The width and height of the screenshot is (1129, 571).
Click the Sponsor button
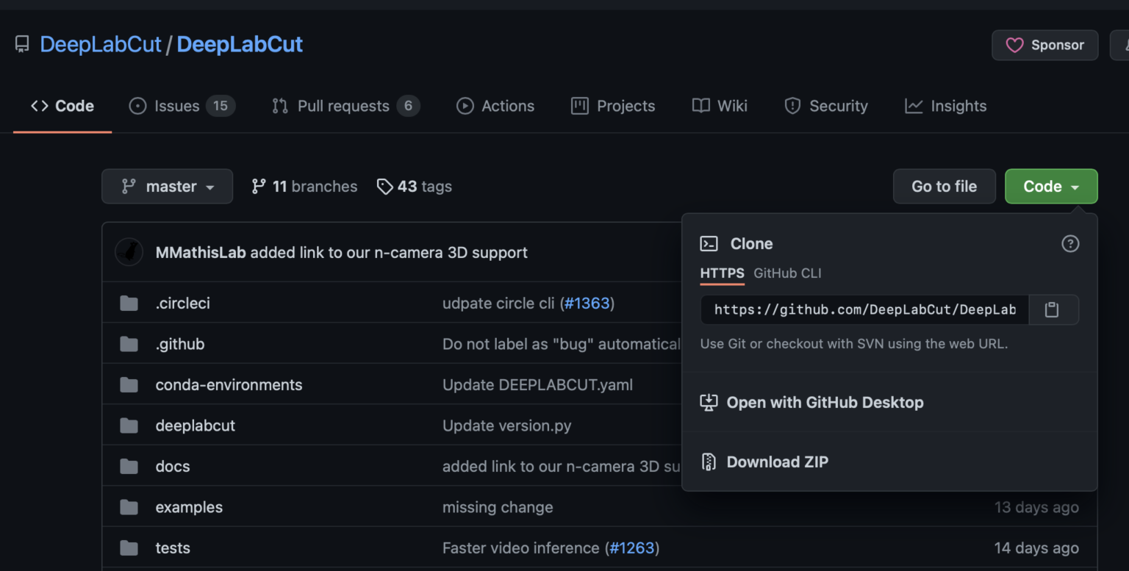click(x=1044, y=45)
